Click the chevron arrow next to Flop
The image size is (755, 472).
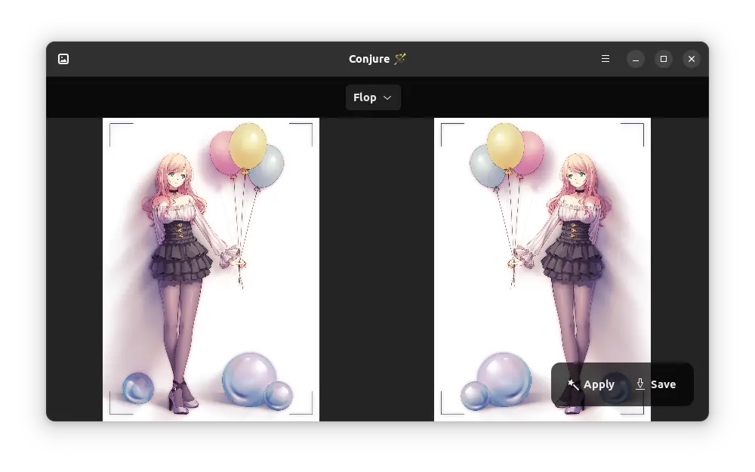tap(387, 97)
